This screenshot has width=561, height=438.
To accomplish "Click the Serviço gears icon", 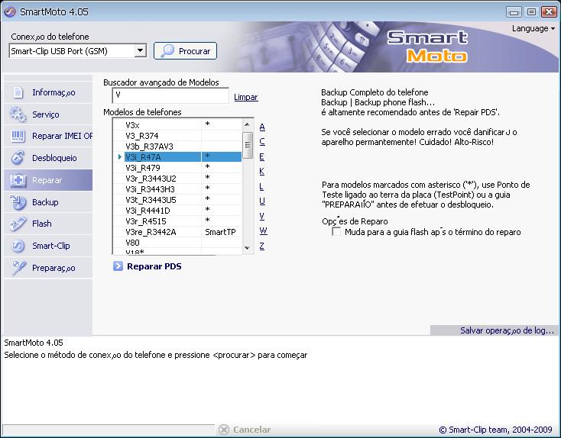I will click(18, 114).
